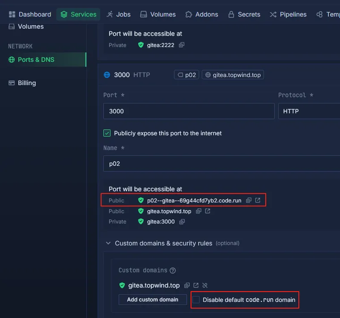This screenshot has height=318, width=340.
Task: Switch to the Services tab
Action: 78,14
